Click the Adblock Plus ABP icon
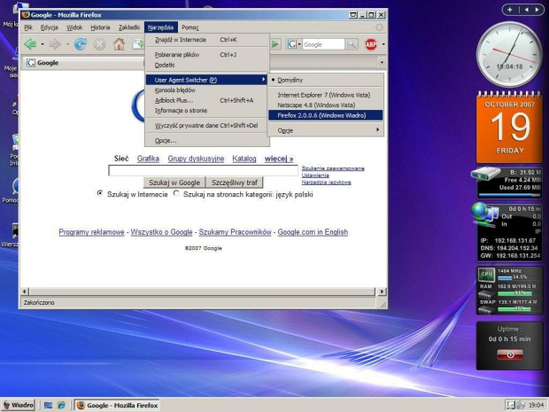The width and height of the screenshot is (549, 412). point(371,44)
